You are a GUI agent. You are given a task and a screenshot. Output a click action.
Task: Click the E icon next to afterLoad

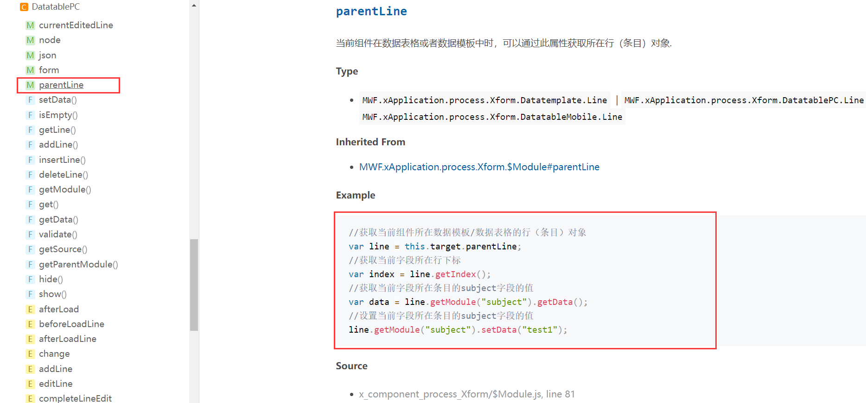[x=30, y=310]
